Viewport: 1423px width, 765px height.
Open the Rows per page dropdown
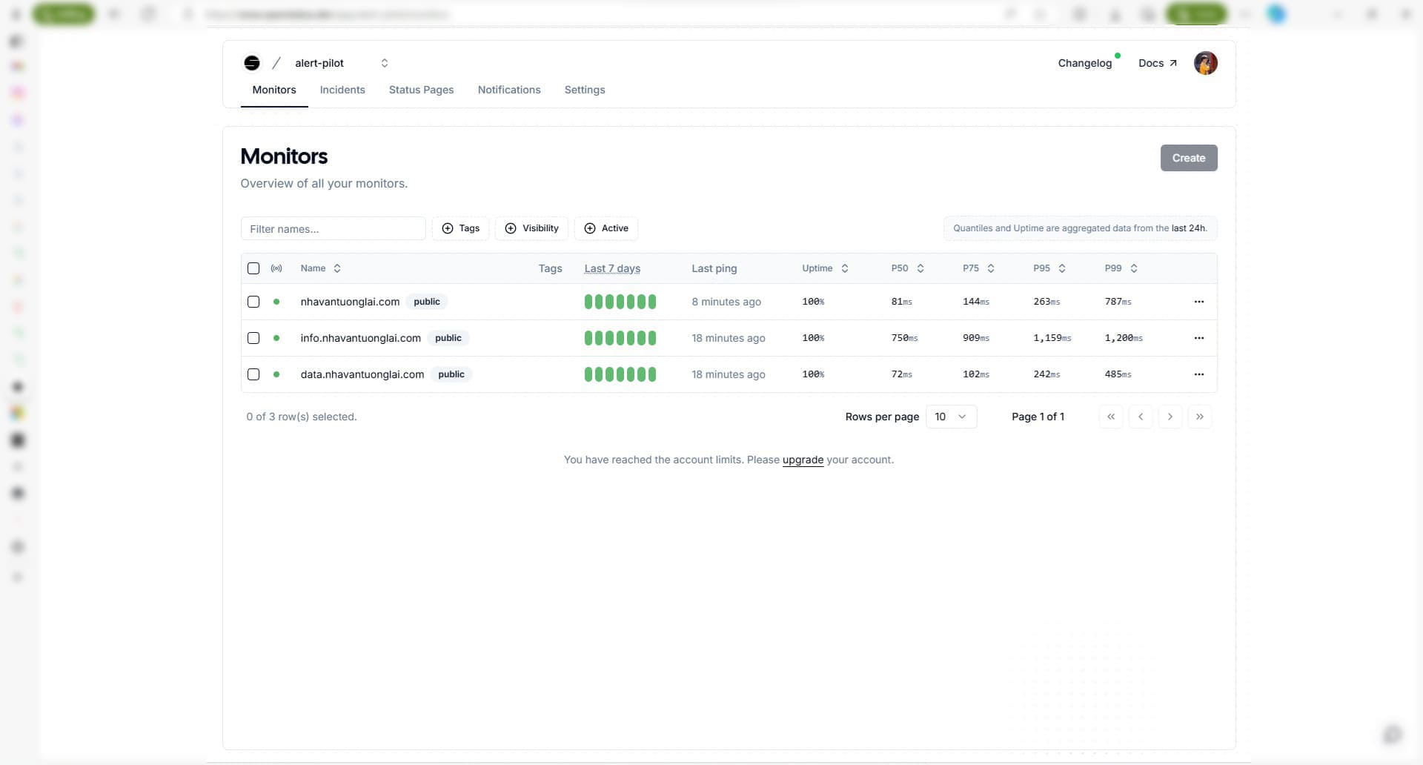pos(951,417)
